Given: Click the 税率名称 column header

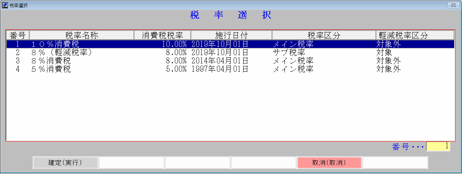Looking at the screenshot, I should click(x=82, y=35).
